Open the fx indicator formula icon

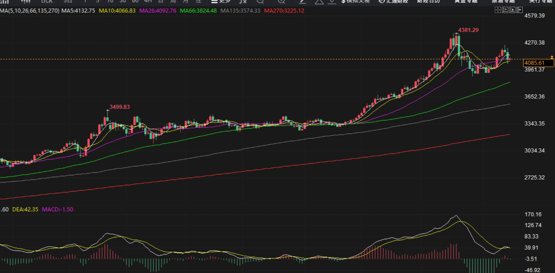(243, 1)
